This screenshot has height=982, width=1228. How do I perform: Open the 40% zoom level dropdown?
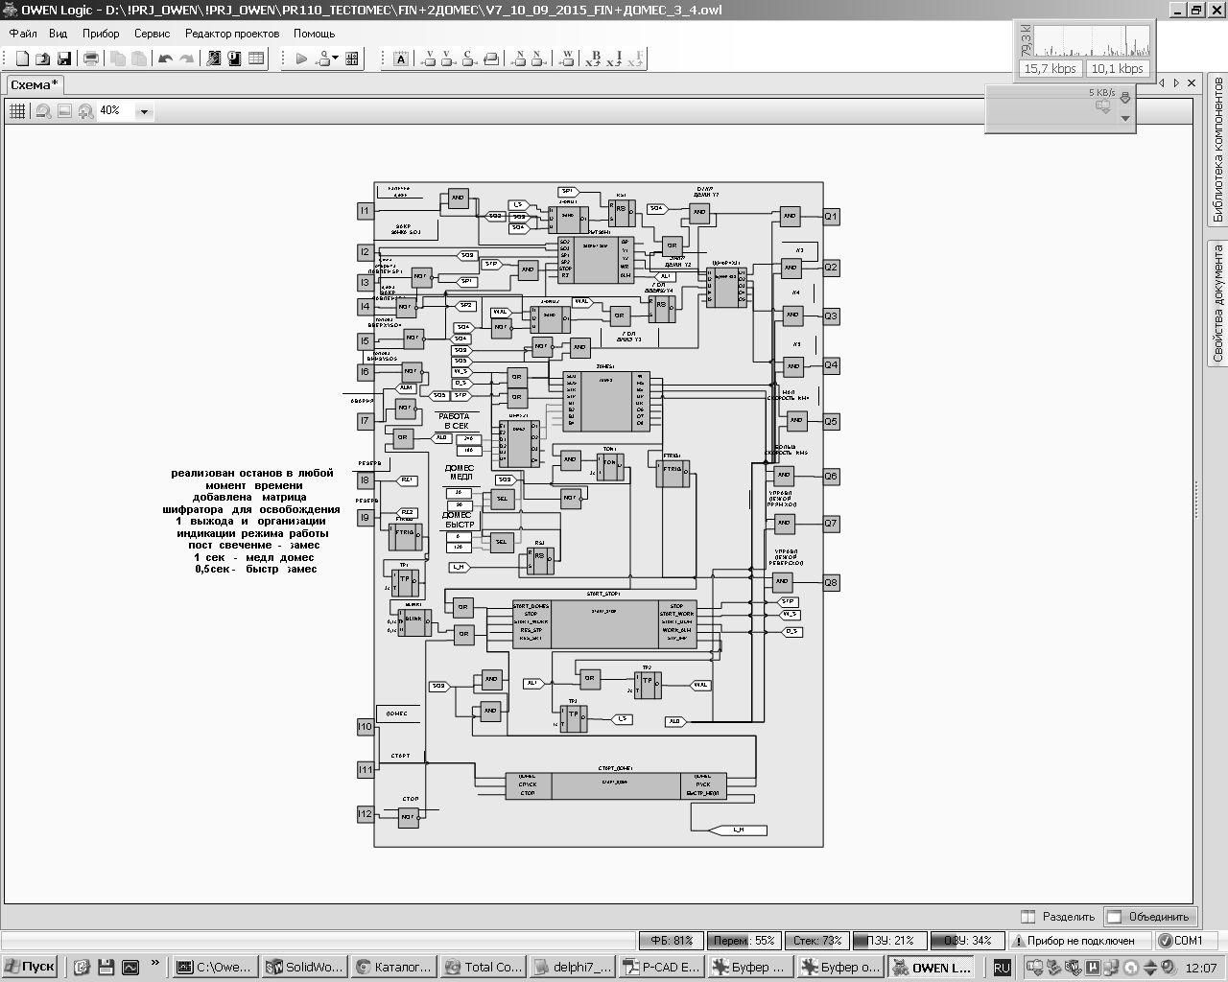click(x=145, y=112)
